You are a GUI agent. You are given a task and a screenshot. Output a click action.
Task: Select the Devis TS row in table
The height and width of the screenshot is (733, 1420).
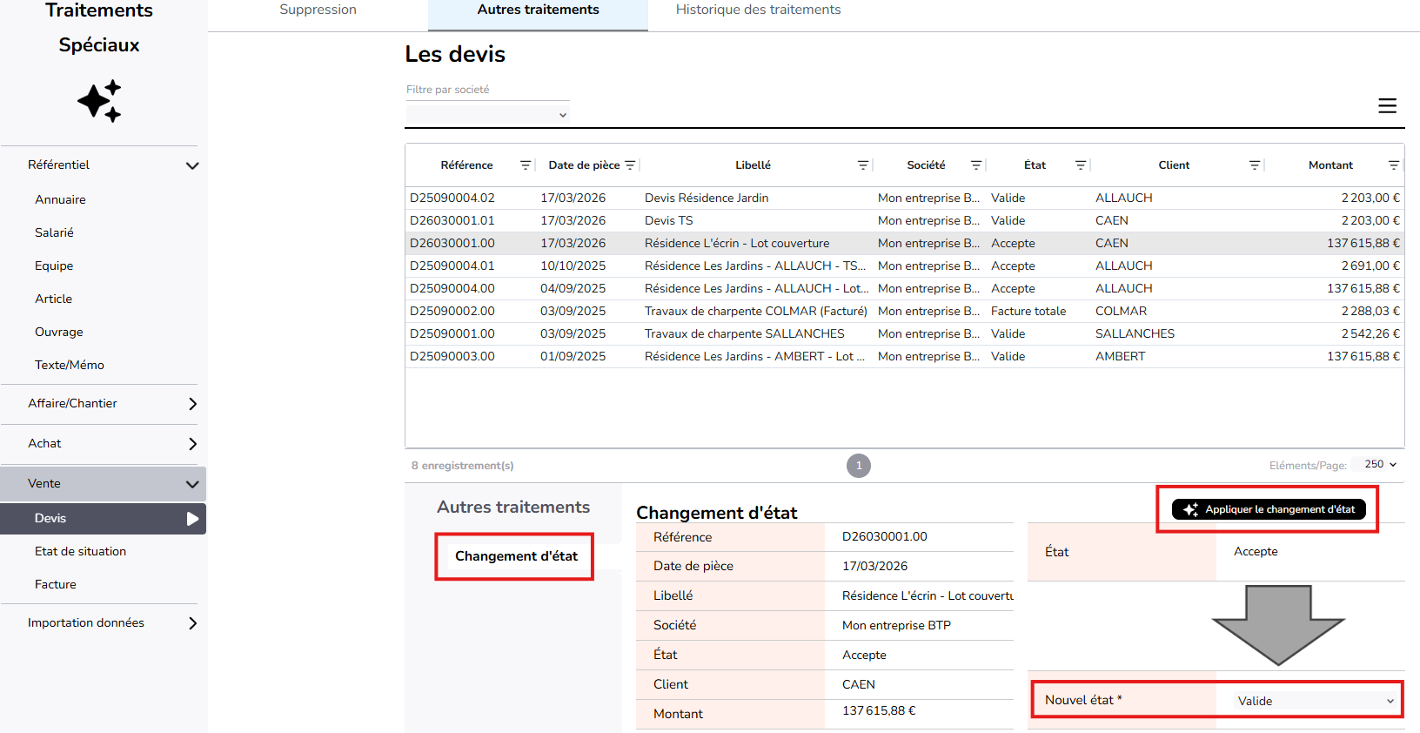click(x=668, y=221)
